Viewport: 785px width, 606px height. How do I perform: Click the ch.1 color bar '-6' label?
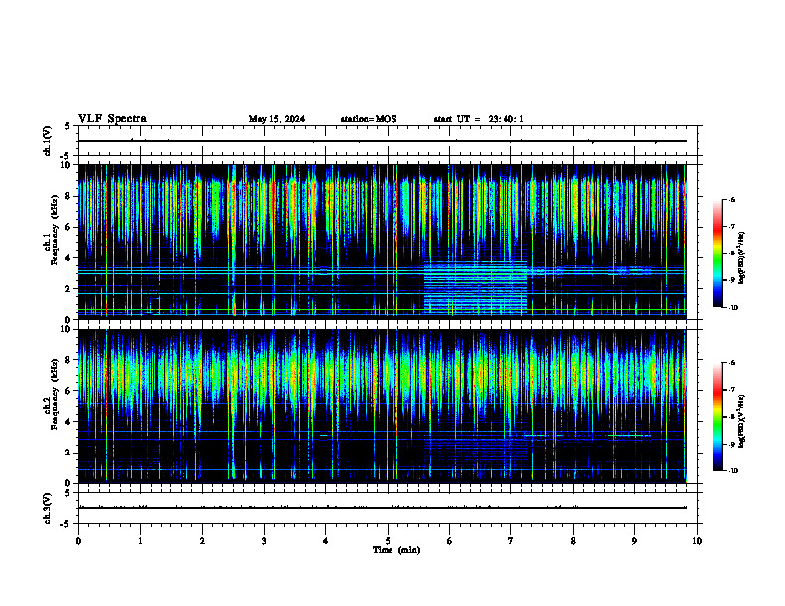point(731,200)
